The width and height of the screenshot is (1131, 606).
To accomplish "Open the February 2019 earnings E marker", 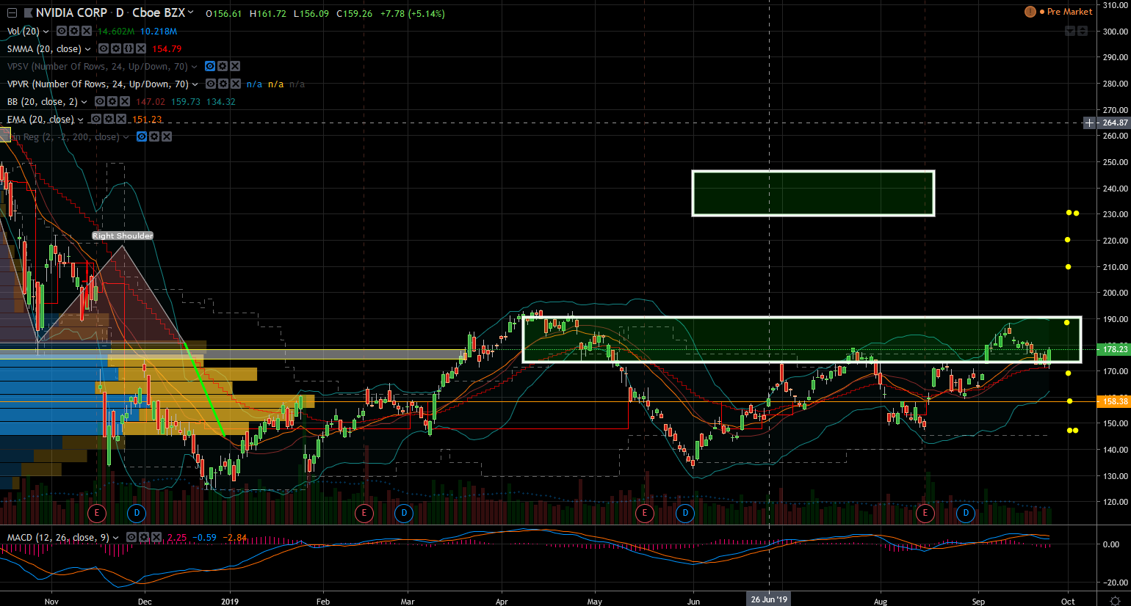I will pyautogui.click(x=364, y=513).
